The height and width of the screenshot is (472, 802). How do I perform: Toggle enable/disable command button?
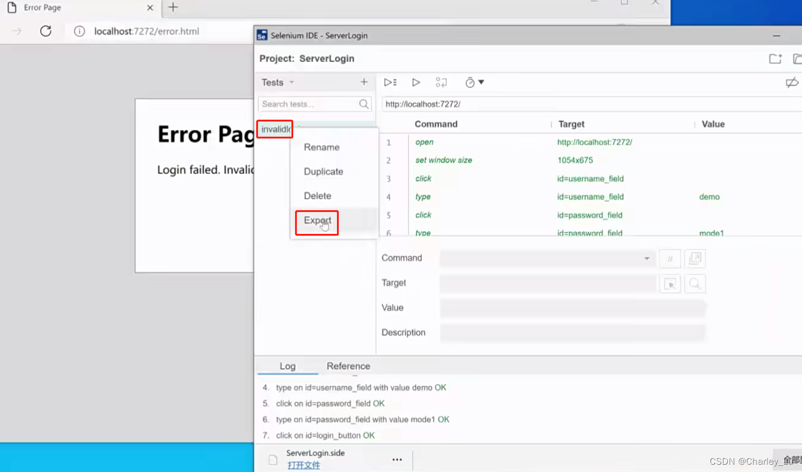tap(670, 259)
